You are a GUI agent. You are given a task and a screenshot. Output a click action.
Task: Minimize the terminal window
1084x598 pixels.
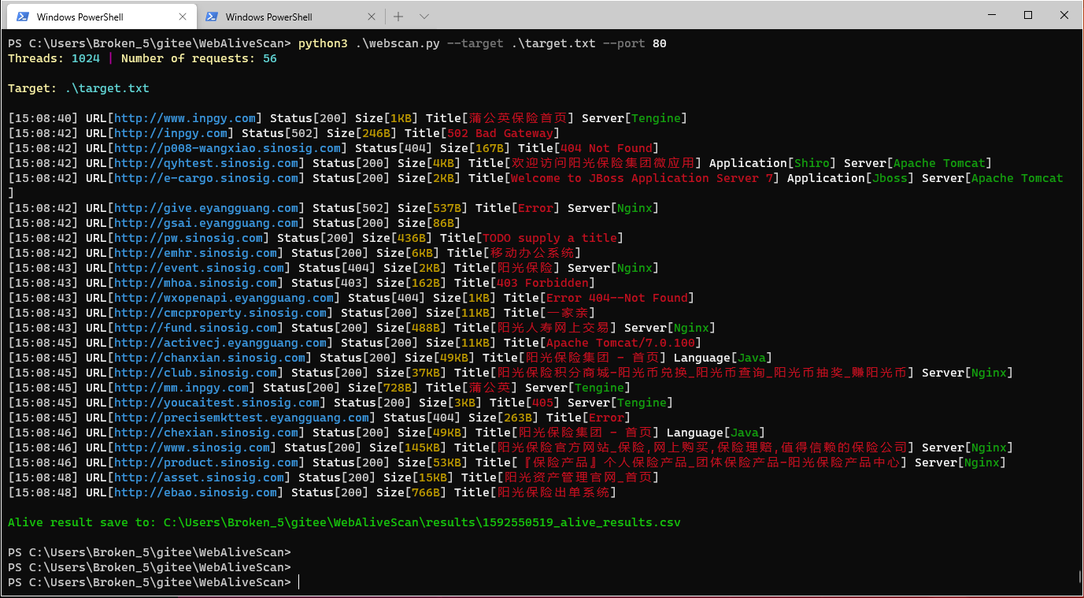pos(991,15)
